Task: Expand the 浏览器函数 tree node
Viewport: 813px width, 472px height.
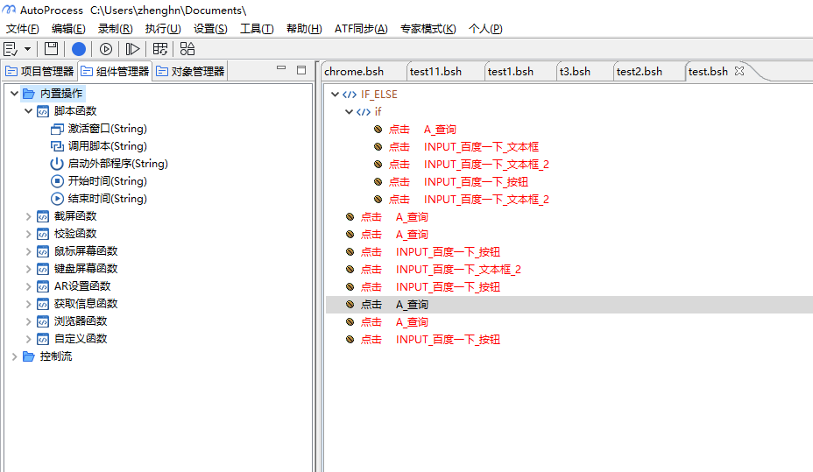Action: tap(29, 321)
